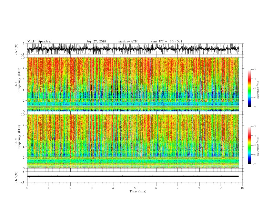Image resolution: width=273 pixels, height=211 pixels.
Task: Click the time axis tick label '0'
Action: pos(27,188)
